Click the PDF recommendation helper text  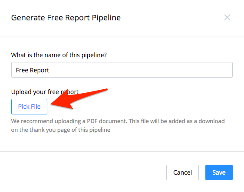118,125
